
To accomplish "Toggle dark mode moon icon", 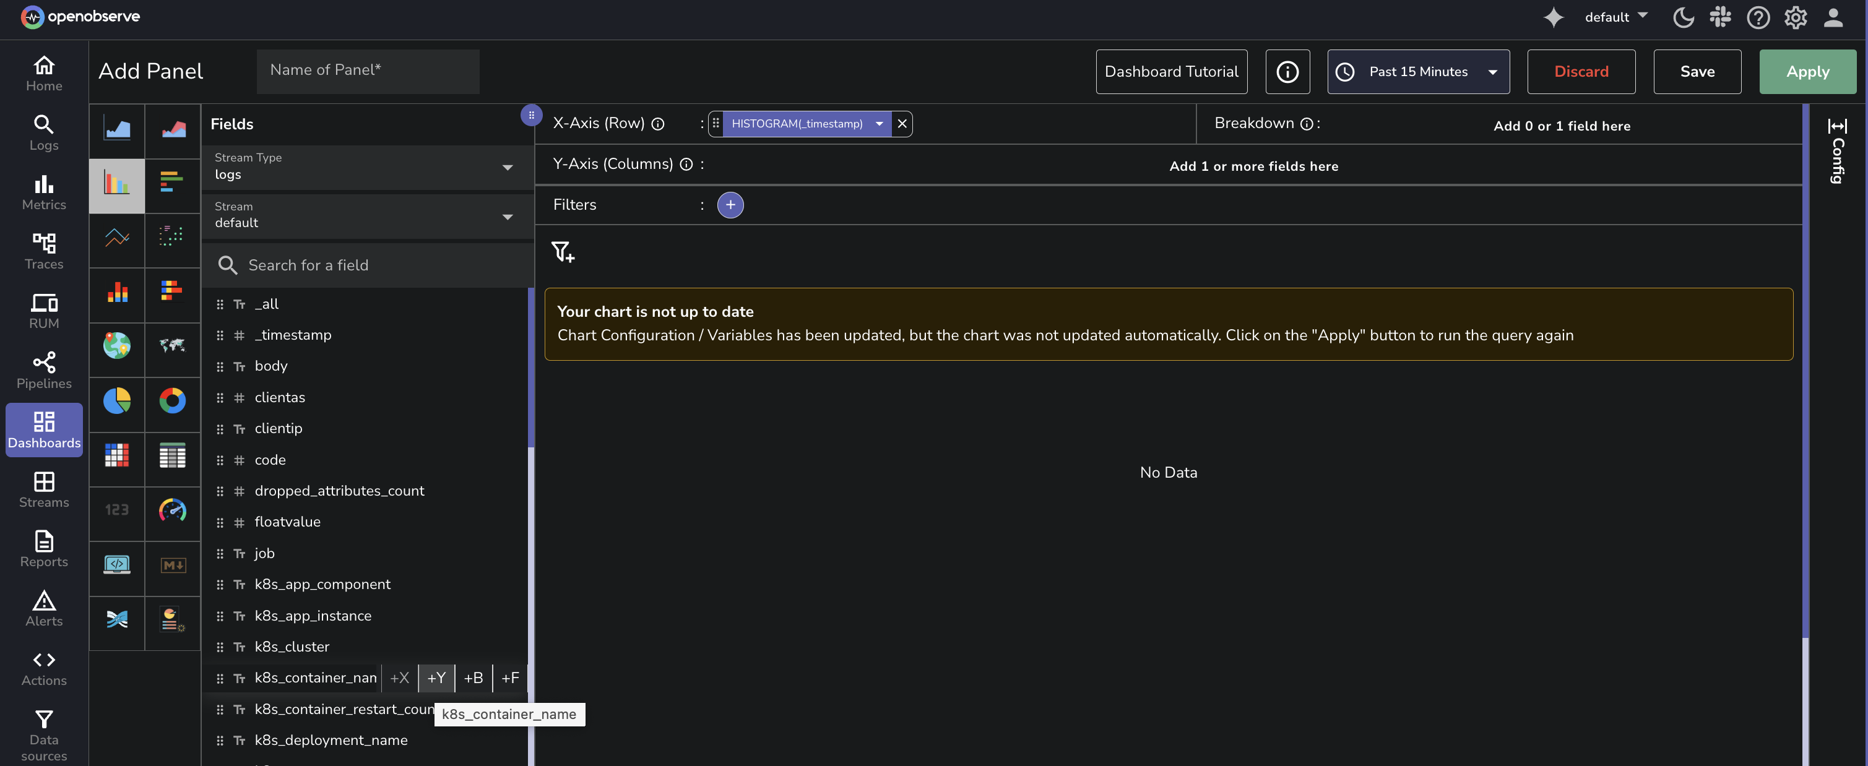I will click(x=1682, y=17).
